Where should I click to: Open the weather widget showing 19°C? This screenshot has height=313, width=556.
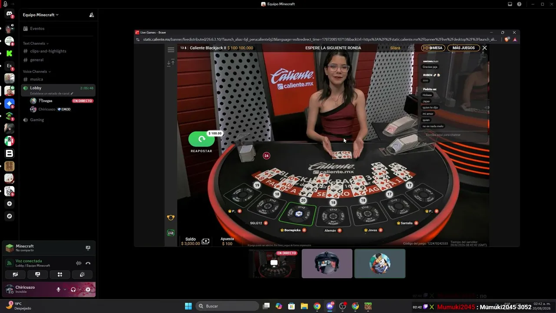pos(19,306)
